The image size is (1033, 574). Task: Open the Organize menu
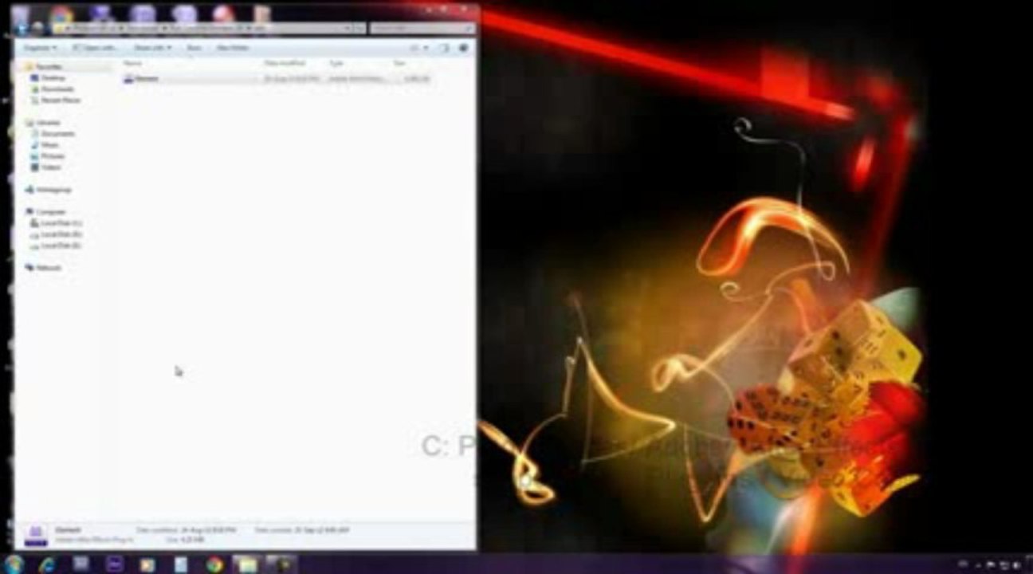tap(40, 48)
